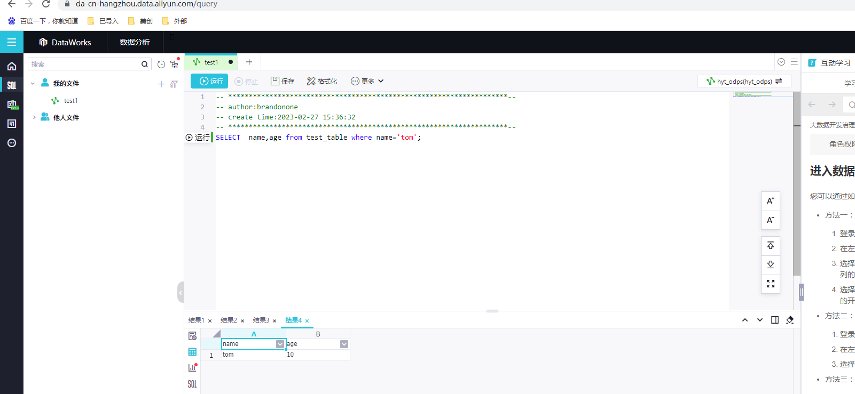Expand the 他人文件 folder
This screenshot has height=394, width=855.
[x=34, y=117]
